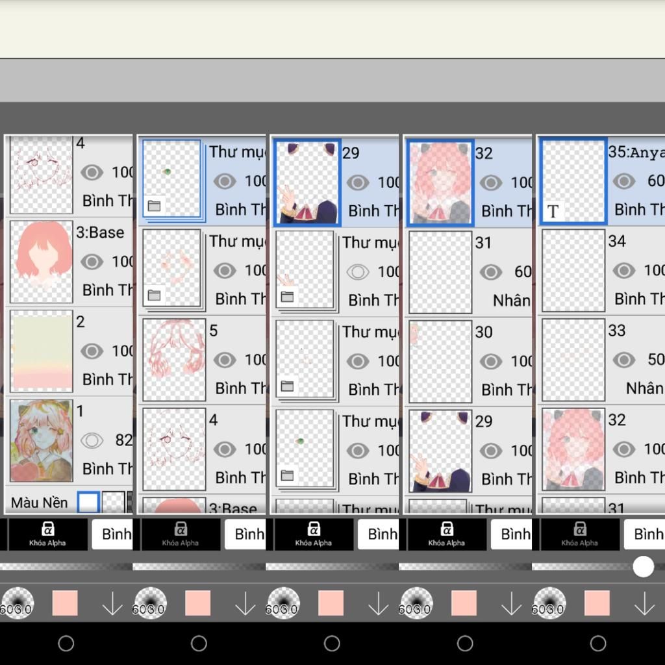Viewport: 665px width, 665px height.
Task: Click layer 32 thumbnail below layer 33
Action: click(573, 449)
